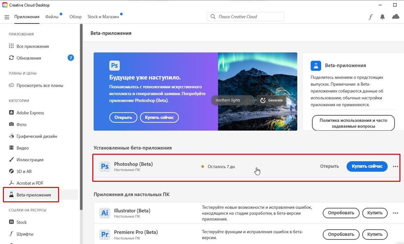Click the Beta-приложения page title
Image resolution: width=404 pixels, height=244 pixels.
pos(111,33)
